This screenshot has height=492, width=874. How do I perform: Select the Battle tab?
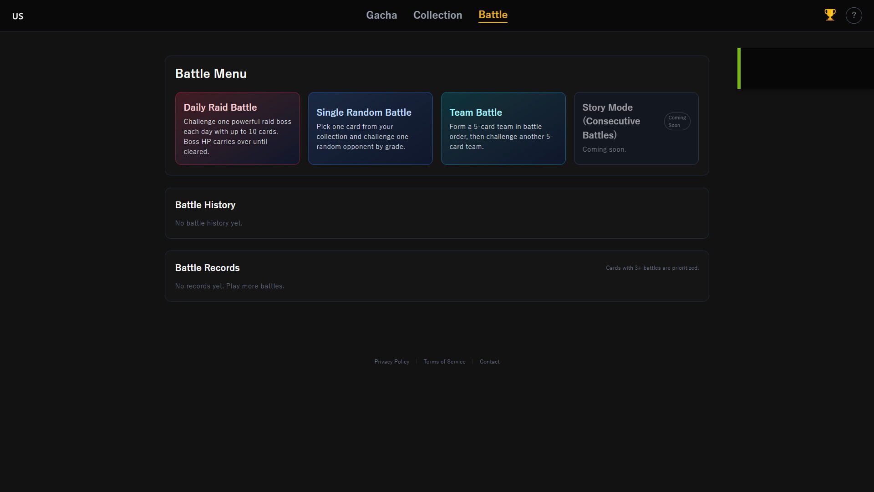(493, 15)
